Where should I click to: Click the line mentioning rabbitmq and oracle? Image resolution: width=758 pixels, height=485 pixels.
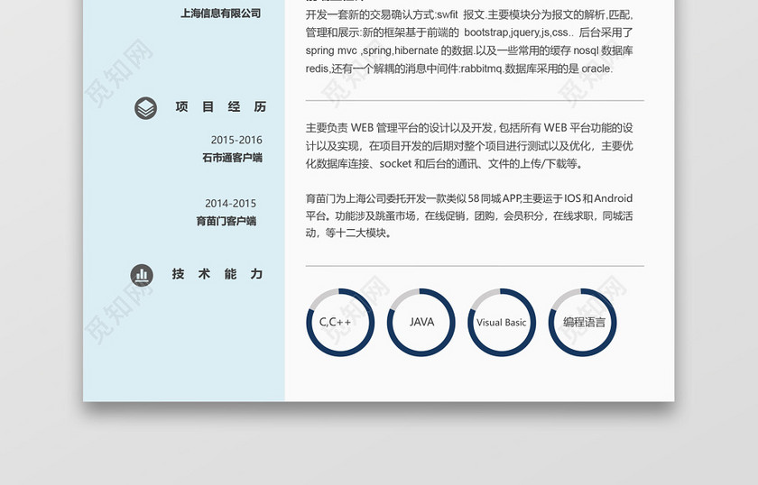point(459,69)
